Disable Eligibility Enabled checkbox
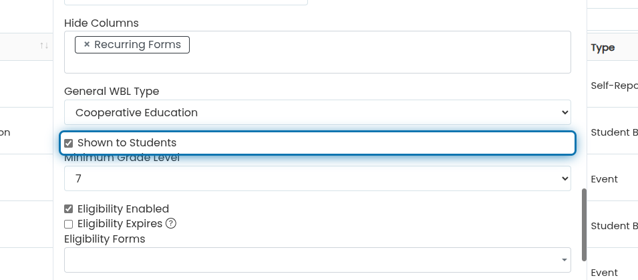The height and width of the screenshot is (280, 638). point(68,209)
